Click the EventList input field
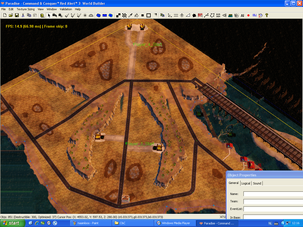 (x=273, y=209)
